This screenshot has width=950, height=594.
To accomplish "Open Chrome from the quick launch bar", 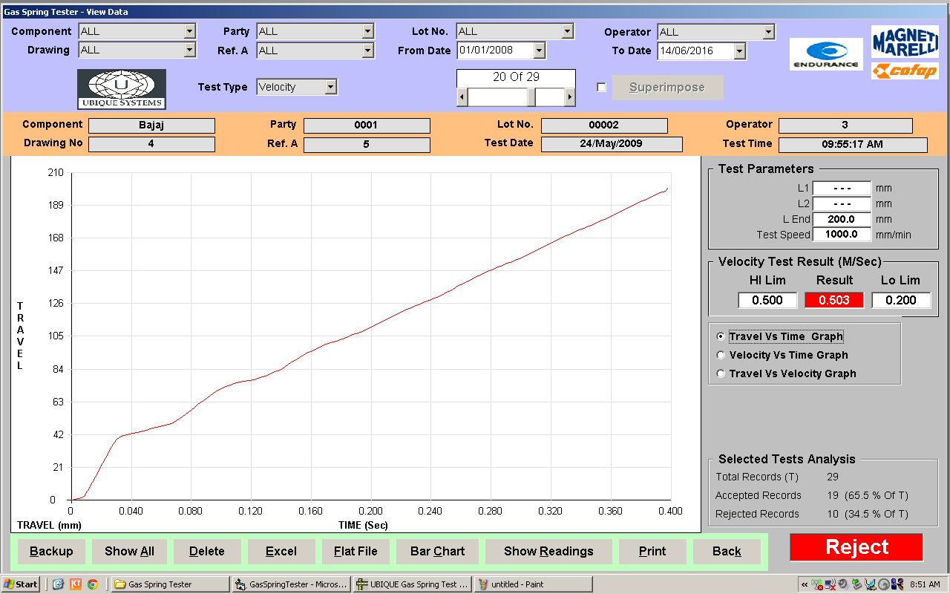I will tap(93, 584).
